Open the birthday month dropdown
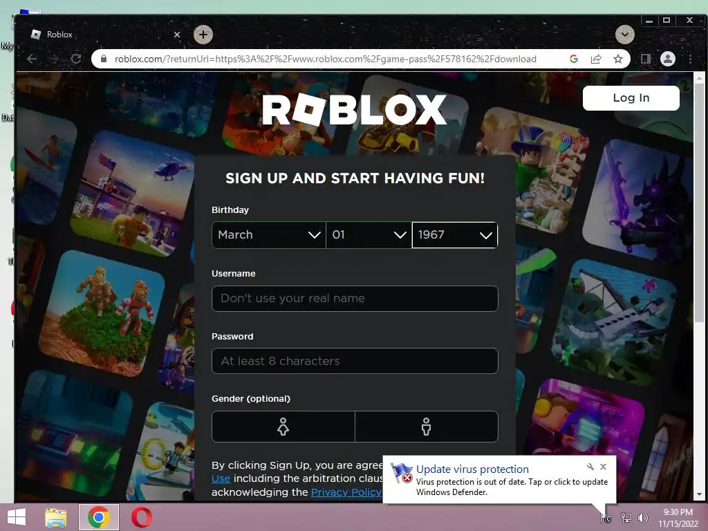Viewport: 708px width, 531px height. [x=269, y=235]
